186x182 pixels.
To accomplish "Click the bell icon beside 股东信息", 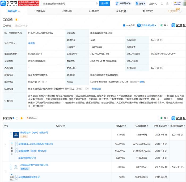I will point(22,118).
